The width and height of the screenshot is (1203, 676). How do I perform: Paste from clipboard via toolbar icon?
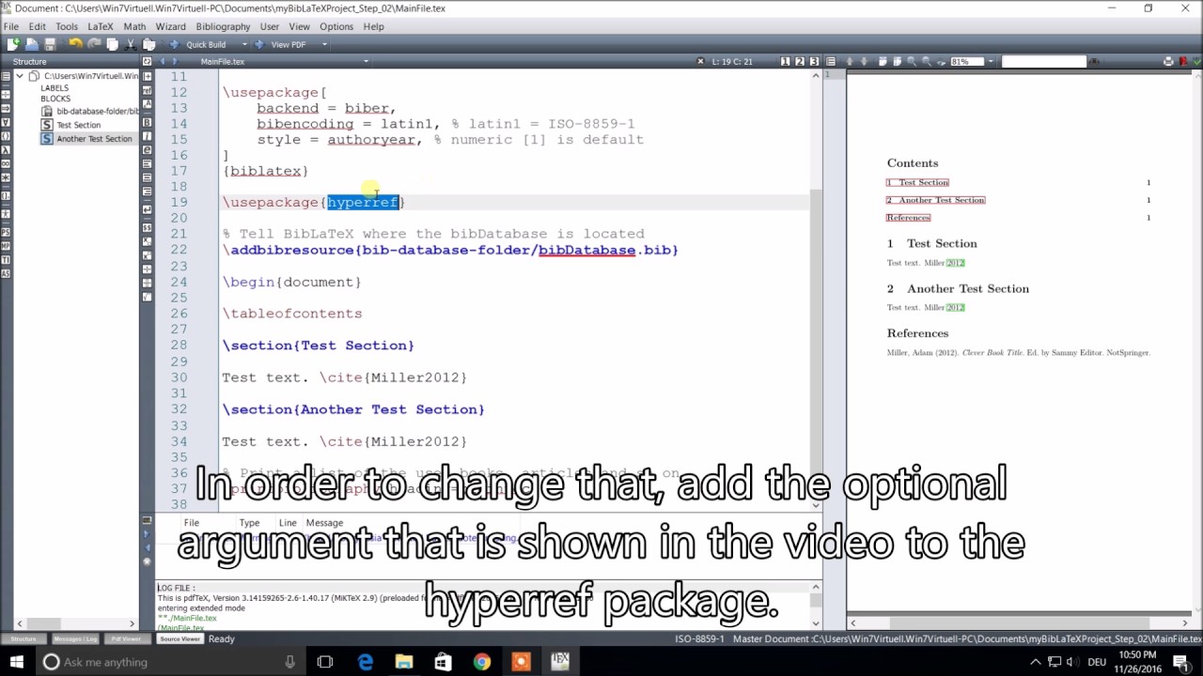pyautogui.click(x=148, y=44)
